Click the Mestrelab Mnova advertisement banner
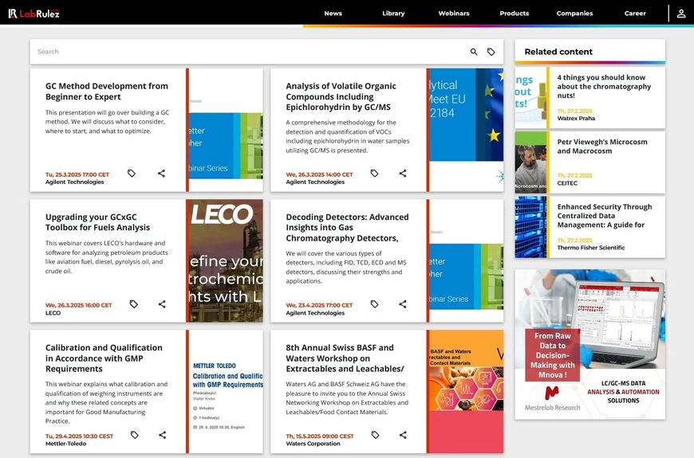 pos(590,344)
